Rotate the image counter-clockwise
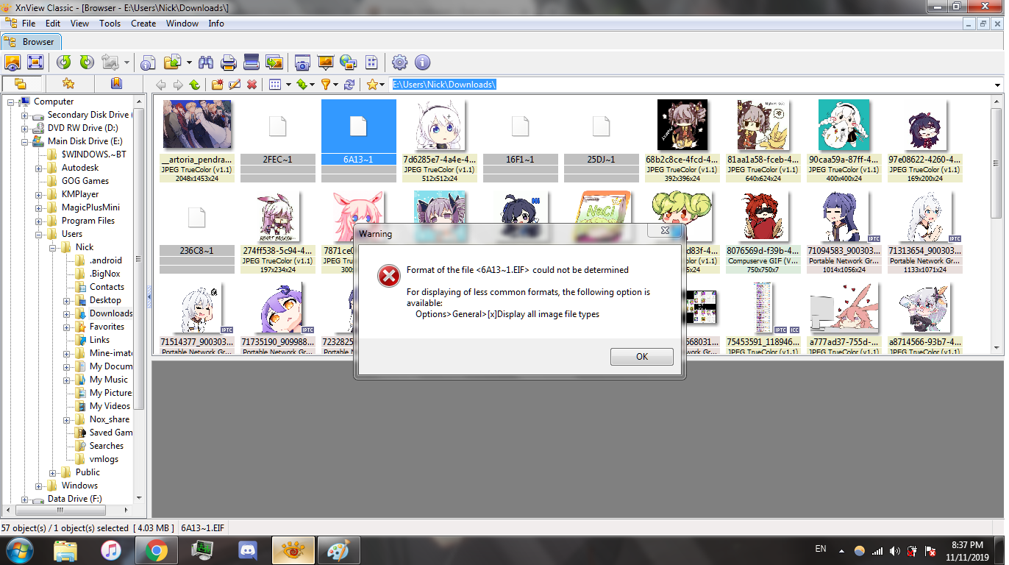Screen dimensions: 1009x565 [65, 63]
